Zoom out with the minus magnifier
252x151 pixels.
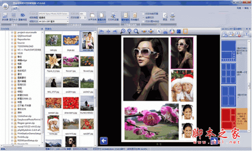click(x=136, y=31)
